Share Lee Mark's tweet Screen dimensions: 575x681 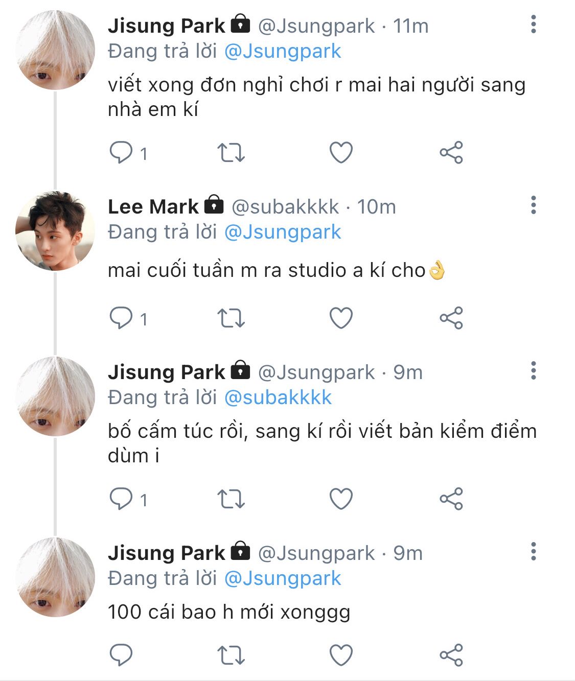click(x=451, y=318)
